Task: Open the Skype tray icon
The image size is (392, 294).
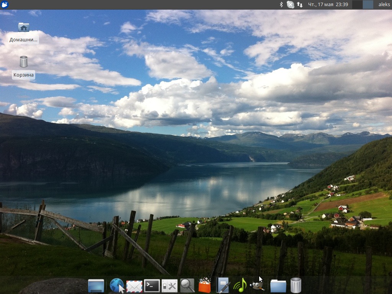Action: point(290,5)
